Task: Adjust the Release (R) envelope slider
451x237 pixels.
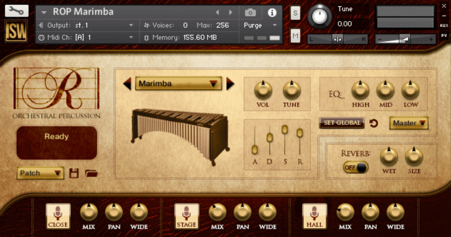Action: (x=300, y=133)
